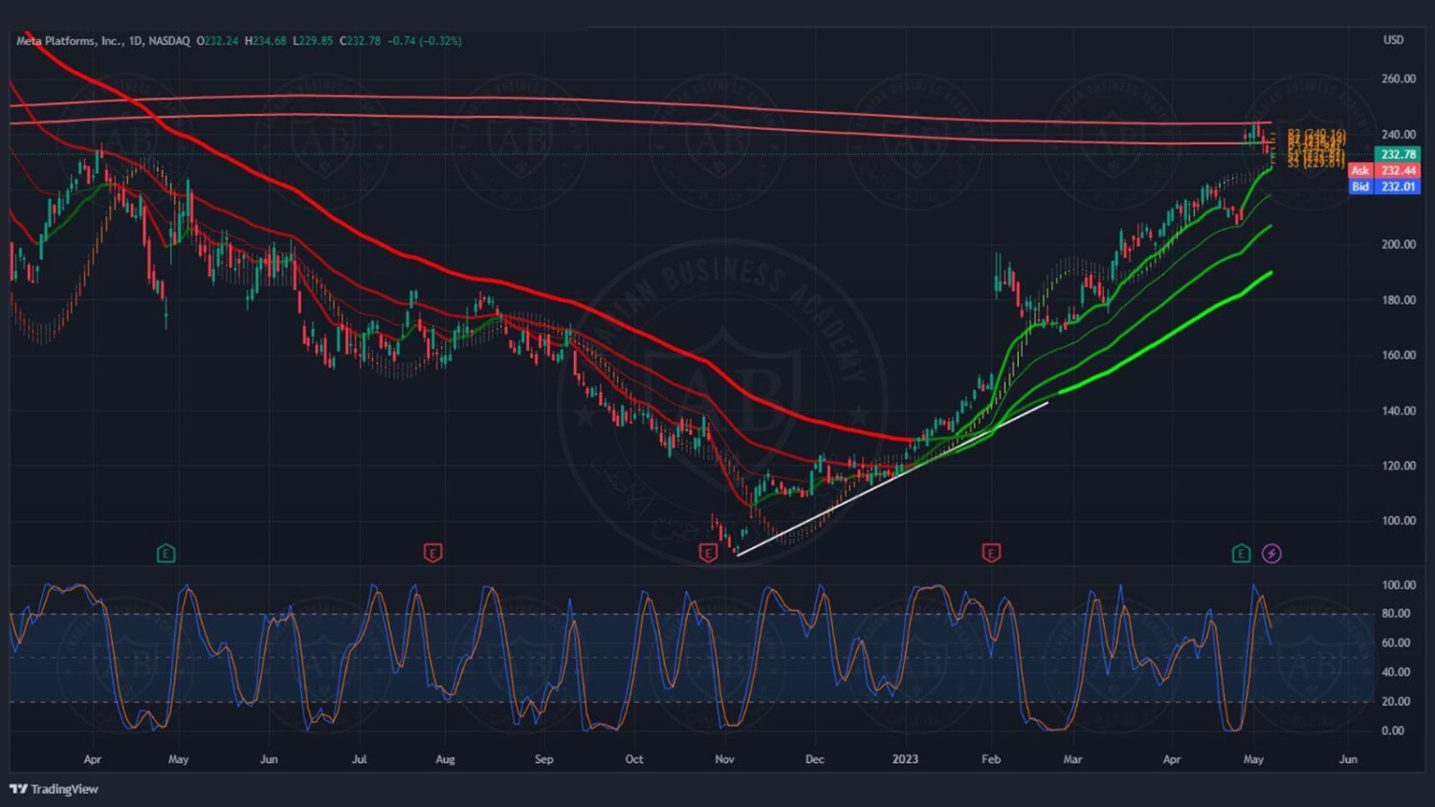Click the orange pivot level labels cluster
This screenshot has width=1435, height=807.
click(x=1316, y=149)
